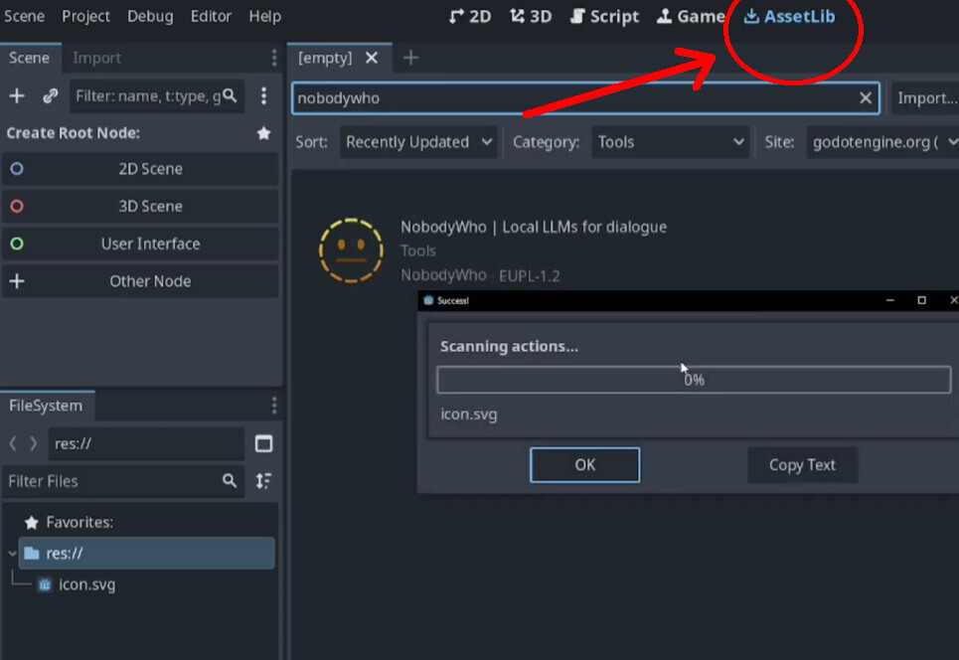Toggle FileSystem split mode icon
This screenshot has width=959, height=660.
point(263,443)
